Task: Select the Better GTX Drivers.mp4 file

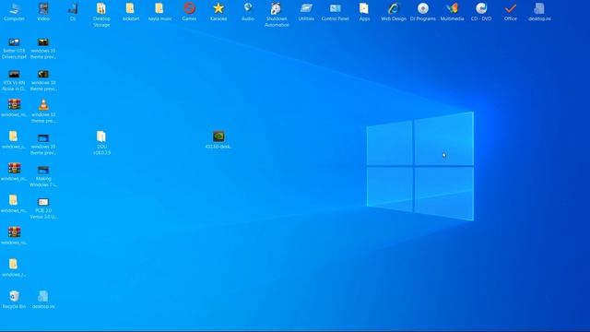Action: pos(15,48)
